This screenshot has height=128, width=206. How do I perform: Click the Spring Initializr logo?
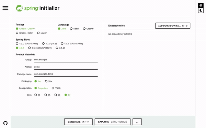tap(37, 8)
